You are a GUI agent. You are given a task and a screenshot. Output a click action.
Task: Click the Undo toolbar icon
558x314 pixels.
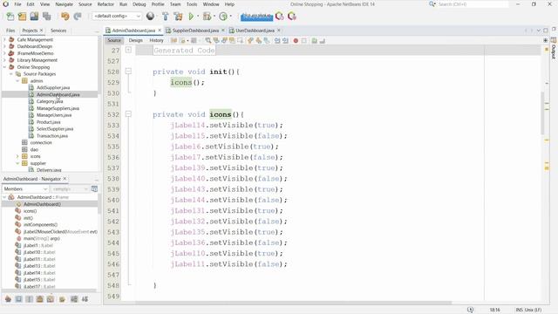(65, 17)
